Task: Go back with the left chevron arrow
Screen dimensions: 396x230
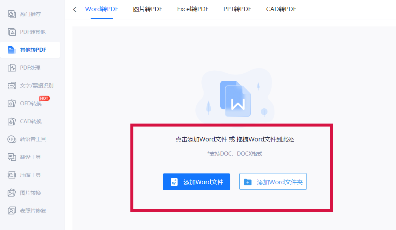Action: coord(75,9)
